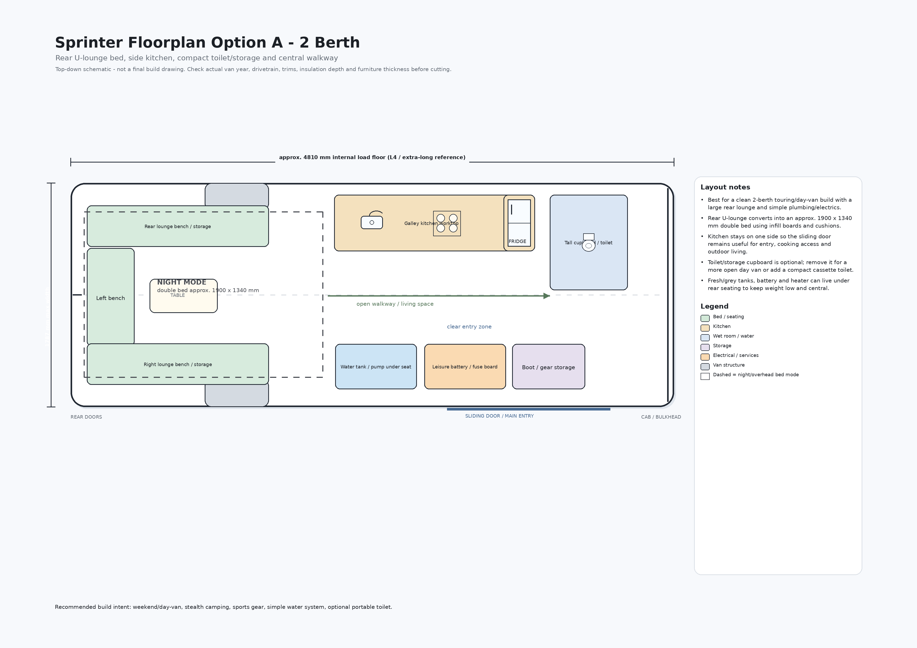
Task: Select the Rear lounge bench / storage block
Action: coord(178,226)
